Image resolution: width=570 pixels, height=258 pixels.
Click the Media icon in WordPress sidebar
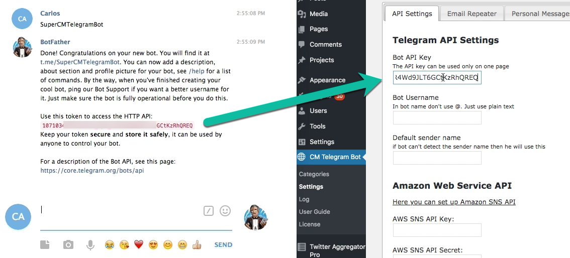[302, 14]
